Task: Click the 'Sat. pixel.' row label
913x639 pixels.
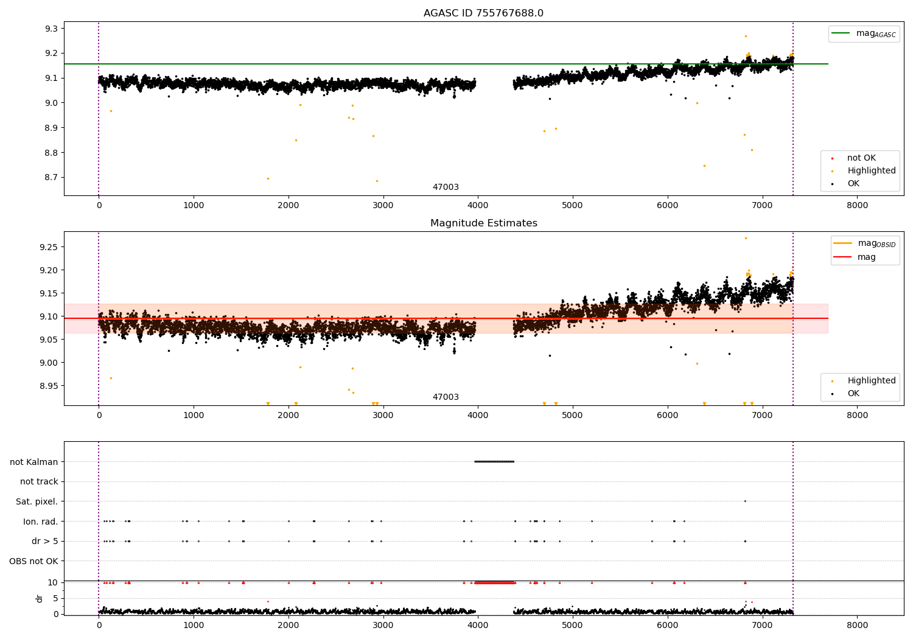Action: [37, 501]
